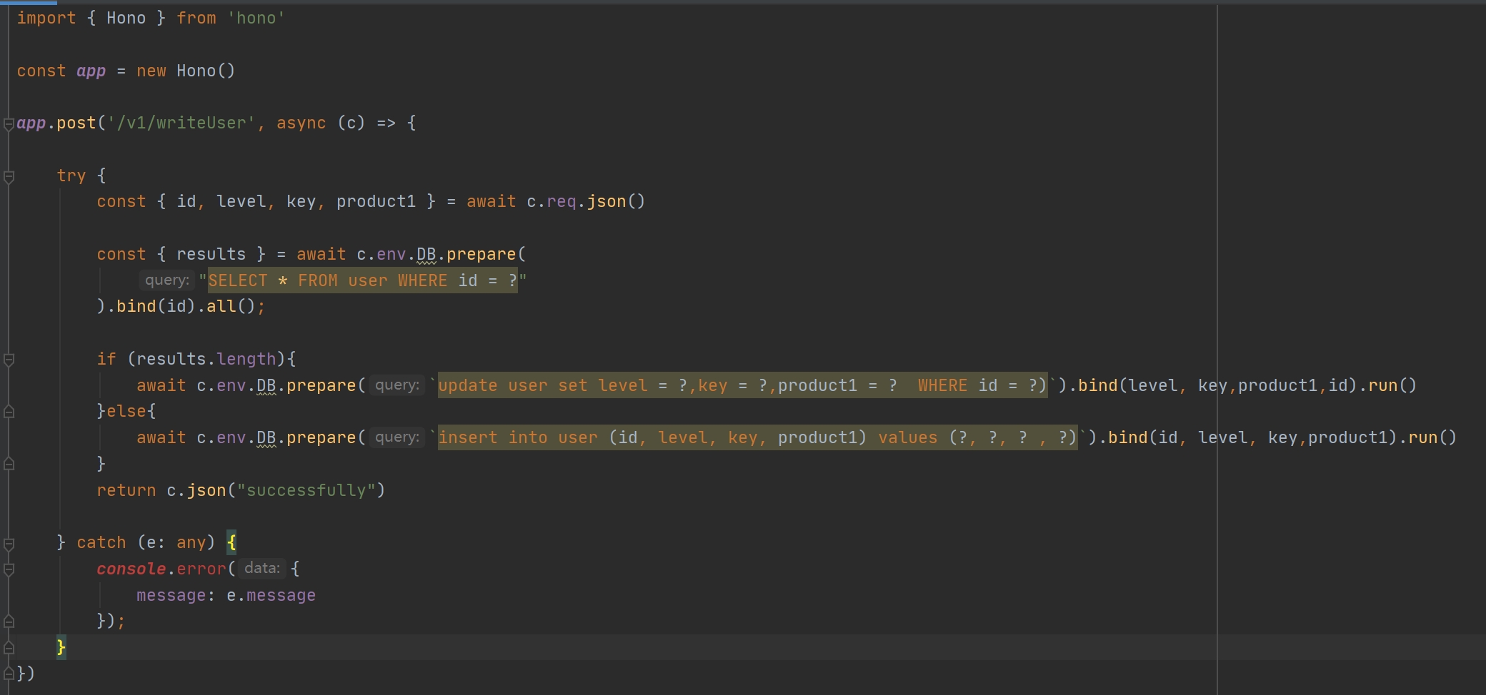Image resolution: width=1486 pixels, height=695 pixels.
Task: Click the return keyword
Action: tap(126, 490)
